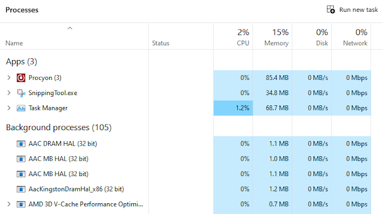This screenshot has width=383, height=214.
Task: Sort processes by CPU column
Action: [x=233, y=36]
